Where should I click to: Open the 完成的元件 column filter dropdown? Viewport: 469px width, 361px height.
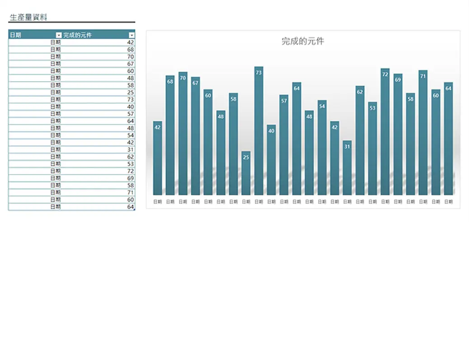pos(131,35)
